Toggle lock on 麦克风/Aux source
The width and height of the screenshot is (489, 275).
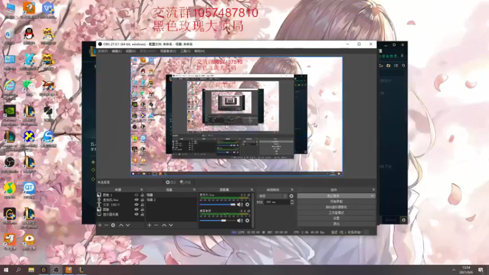(142, 200)
